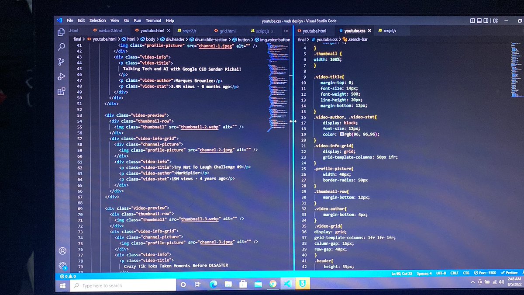Toggle the secondary side bar layout icon

tap(486, 21)
